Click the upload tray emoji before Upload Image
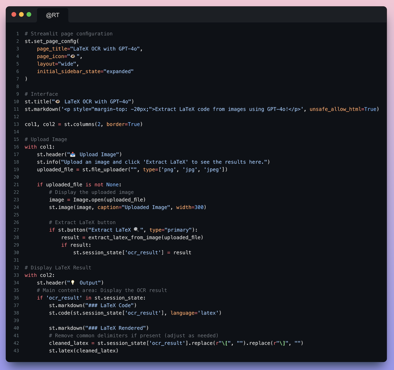Viewport: 394px width, 370px height. tap(73, 154)
